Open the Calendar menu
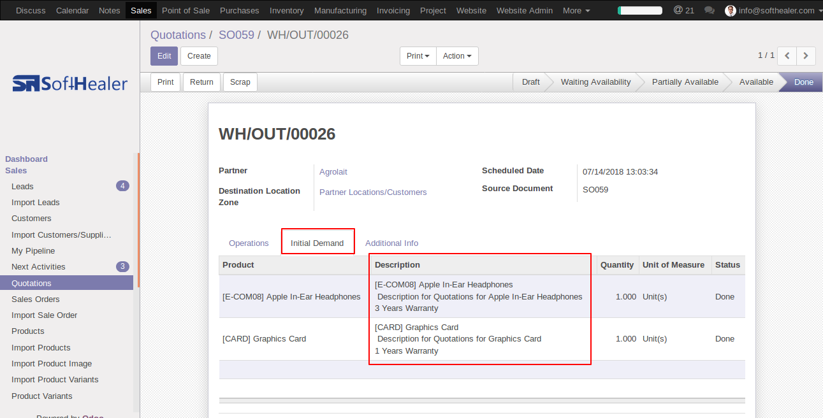 tap(71, 10)
